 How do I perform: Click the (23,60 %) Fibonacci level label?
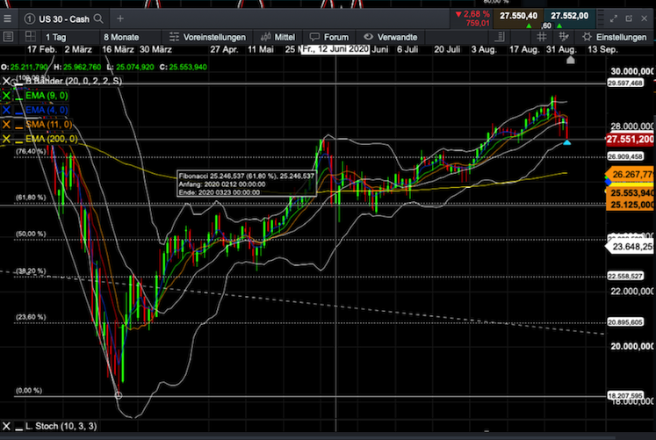(x=31, y=317)
